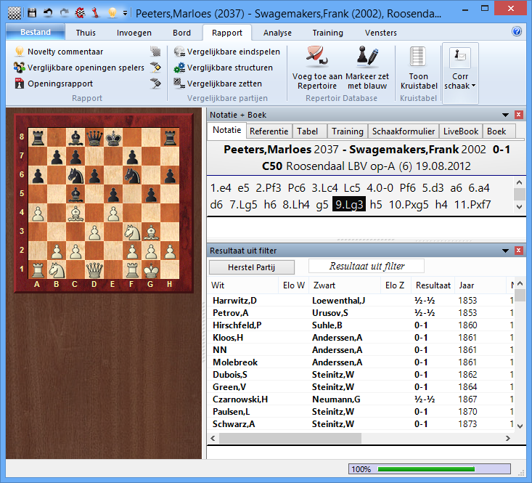Viewport: 532px width, 483px height.
Task: Close the Notatie + Boek pane
Action: 518,115
